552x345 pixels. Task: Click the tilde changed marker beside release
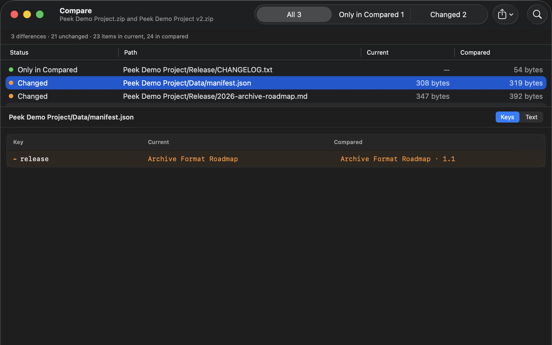click(x=15, y=159)
